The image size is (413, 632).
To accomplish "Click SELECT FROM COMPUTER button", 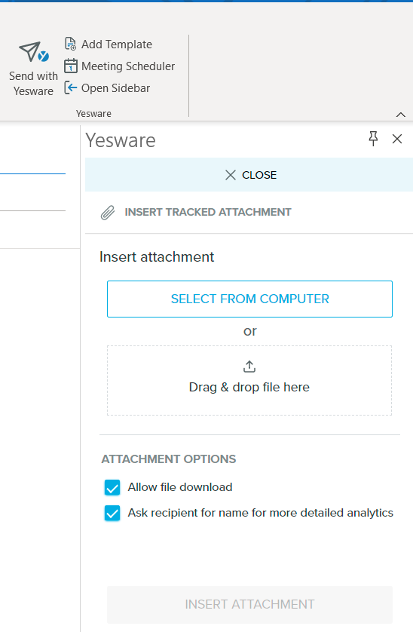I will 249,299.
